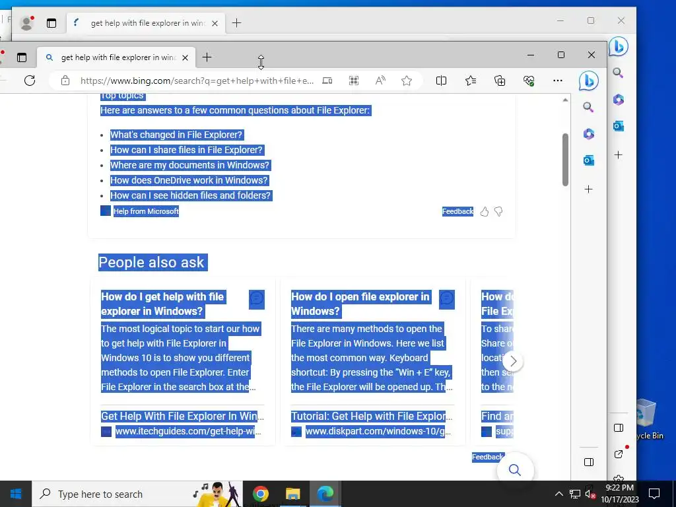Open Outlook in front window sidebar
Image resolution: width=676 pixels, height=507 pixels.
point(588,160)
